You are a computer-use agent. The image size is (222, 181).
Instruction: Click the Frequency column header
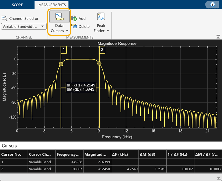click(69, 154)
